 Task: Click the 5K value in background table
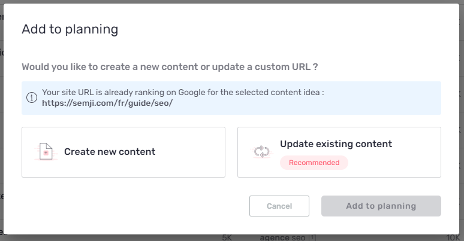227,238
